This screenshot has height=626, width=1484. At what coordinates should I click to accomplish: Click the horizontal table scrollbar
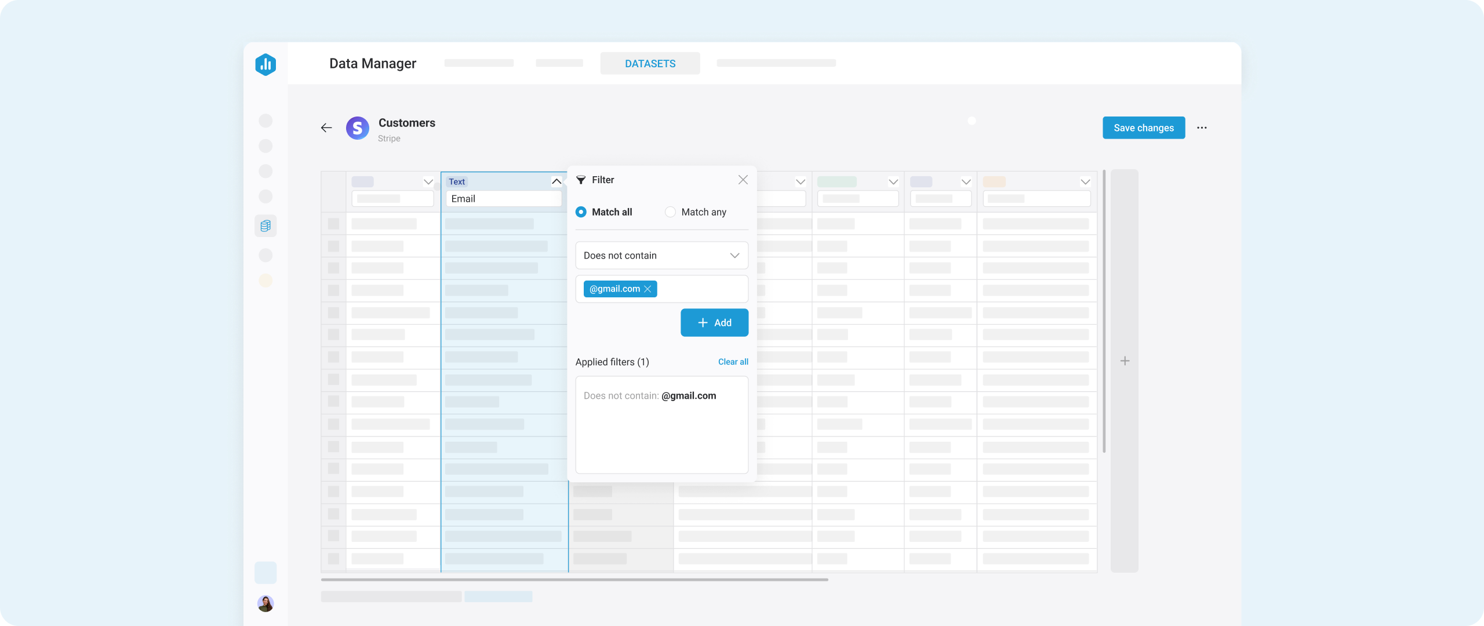(x=574, y=579)
